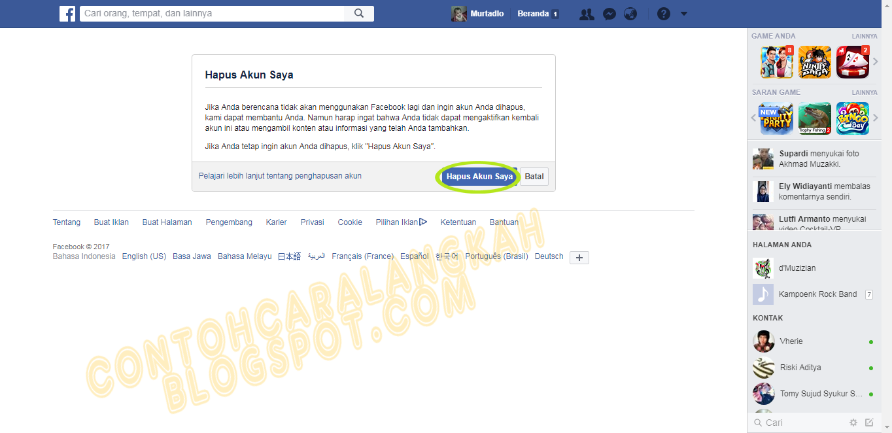Focus the Facebook search field
The height and width of the screenshot is (433, 892).
click(212, 14)
